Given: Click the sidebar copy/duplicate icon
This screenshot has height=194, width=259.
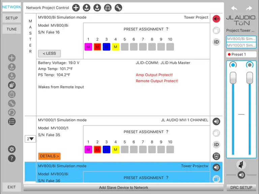Looking at the screenshot, I should [x=12, y=85].
